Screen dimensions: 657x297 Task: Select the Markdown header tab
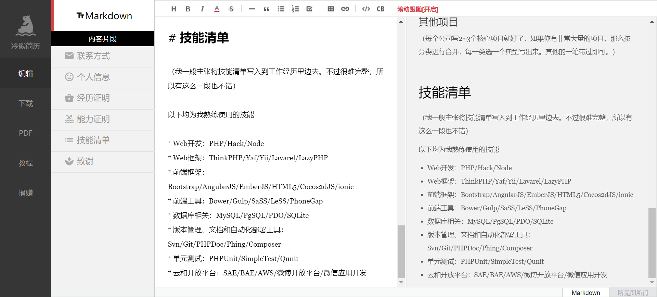(x=104, y=16)
